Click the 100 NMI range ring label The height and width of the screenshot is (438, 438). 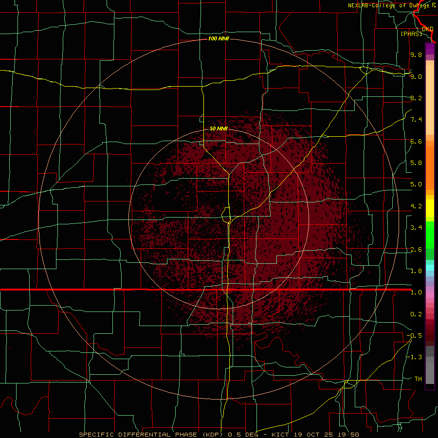[x=219, y=38]
